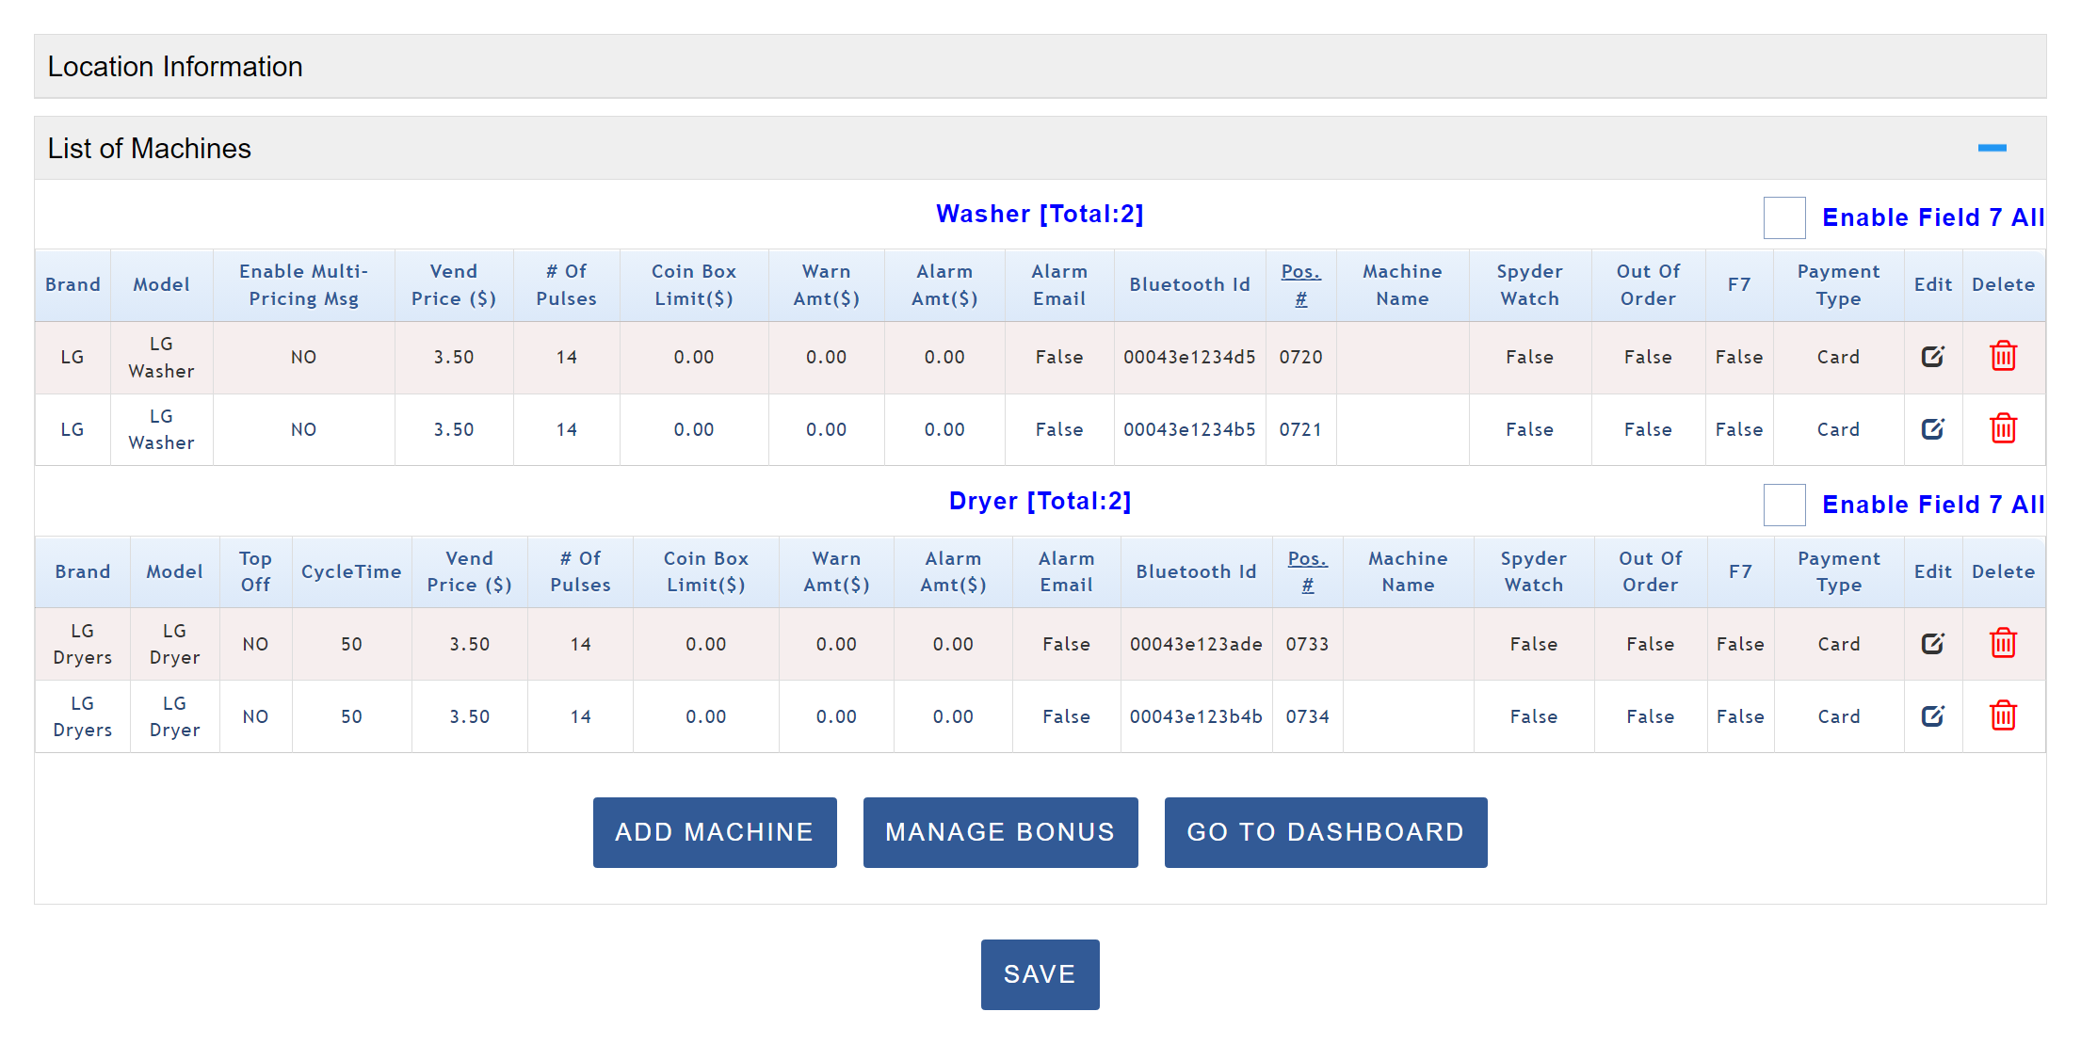The height and width of the screenshot is (1044, 2081).
Task: Delete the washer at position 0720
Action: point(2003,357)
